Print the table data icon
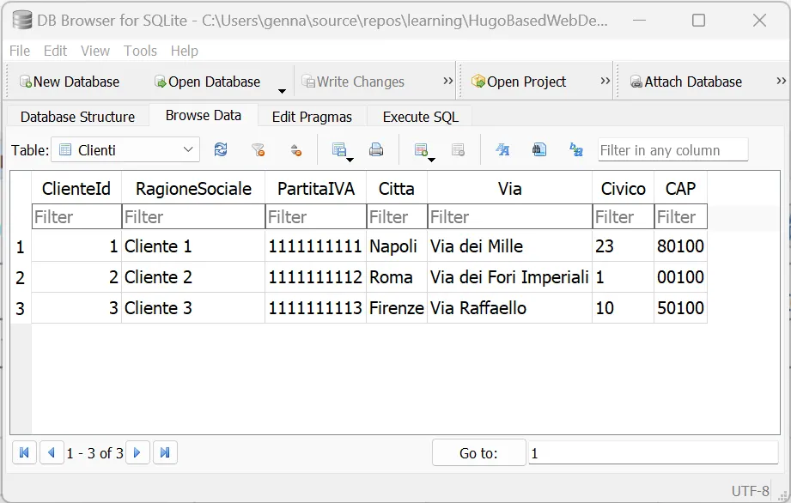This screenshot has height=503, width=791. [376, 149]
